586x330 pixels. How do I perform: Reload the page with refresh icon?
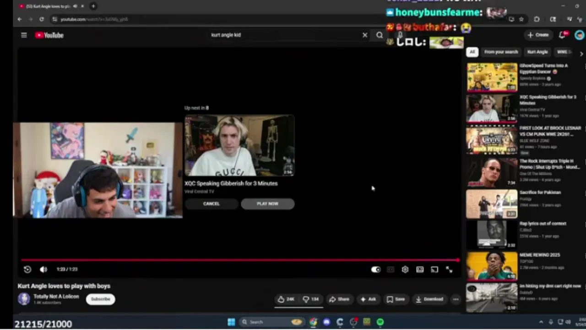tap(42, 19)
